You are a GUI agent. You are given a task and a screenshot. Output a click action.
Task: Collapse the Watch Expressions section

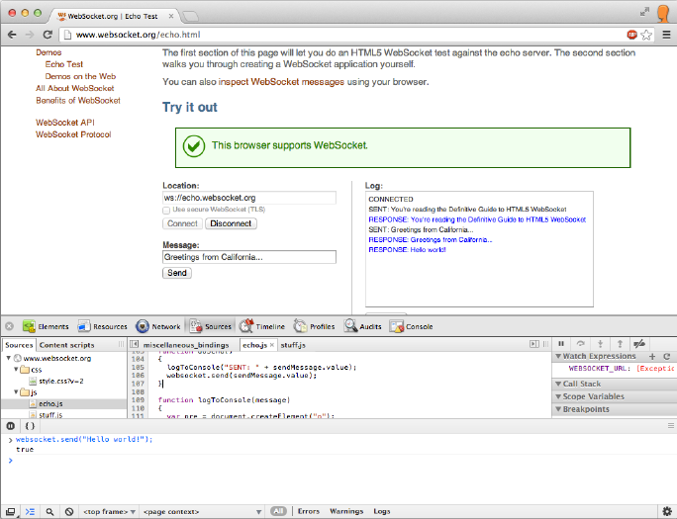click(x=558, y=356)
